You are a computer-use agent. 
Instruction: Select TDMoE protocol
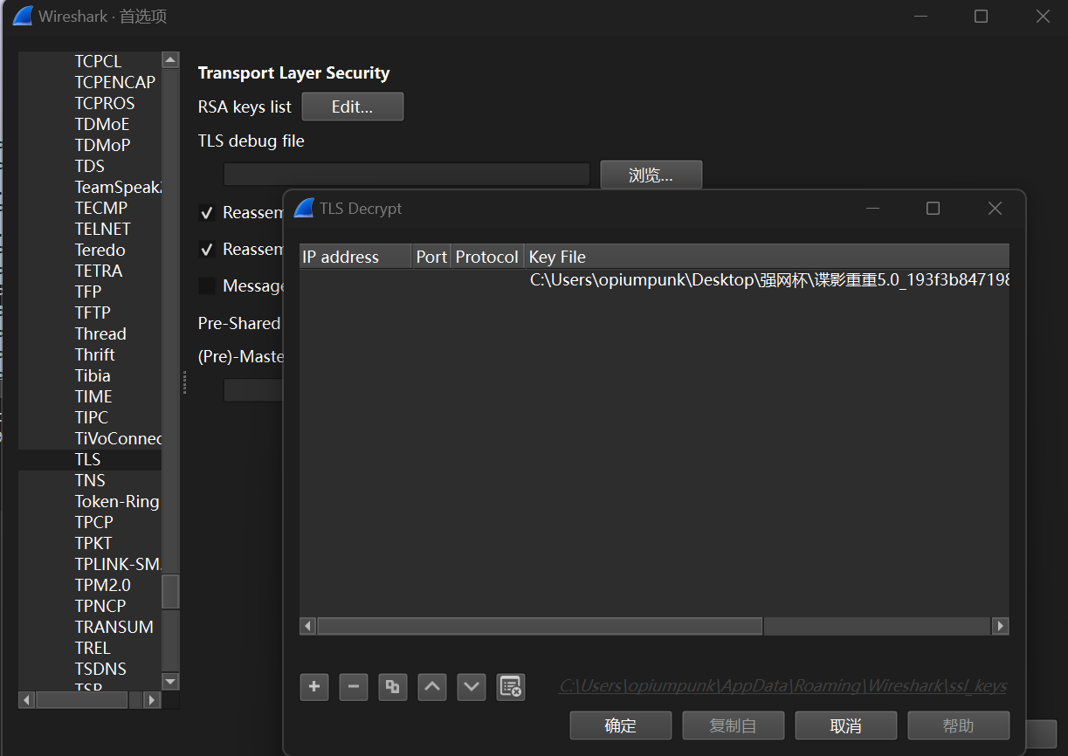click(102, 124)
